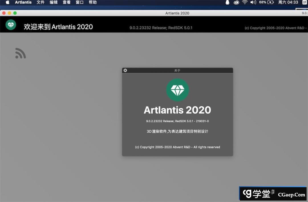The image size is (308, 202).
Task: Click the battery 68% indicator
Action: coord(266,2)
